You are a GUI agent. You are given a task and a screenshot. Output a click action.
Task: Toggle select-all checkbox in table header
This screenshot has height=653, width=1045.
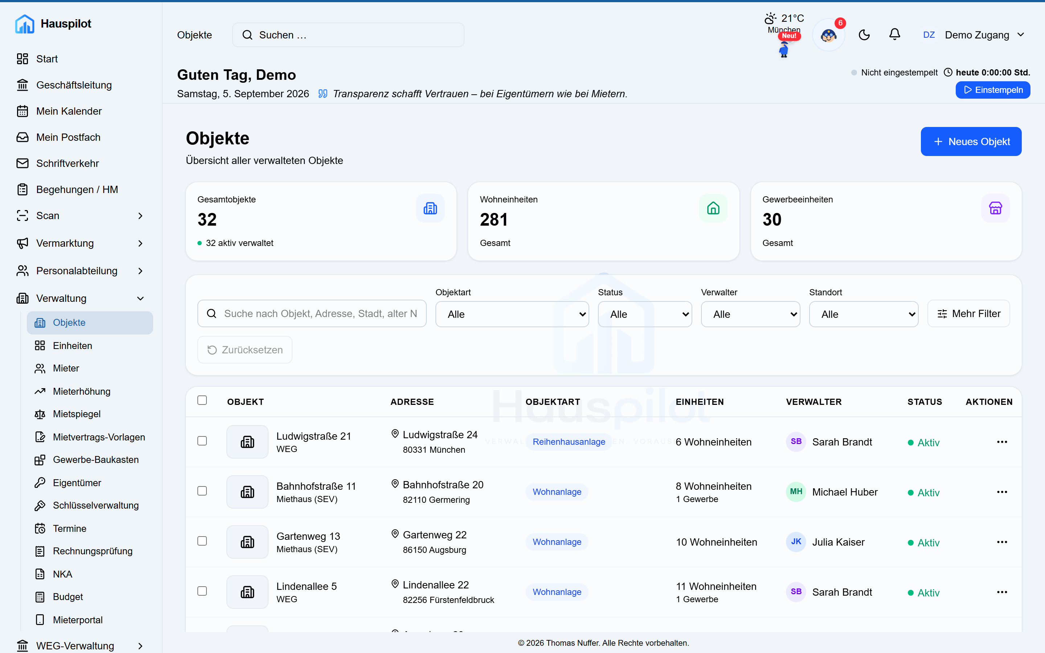(202, 401)
